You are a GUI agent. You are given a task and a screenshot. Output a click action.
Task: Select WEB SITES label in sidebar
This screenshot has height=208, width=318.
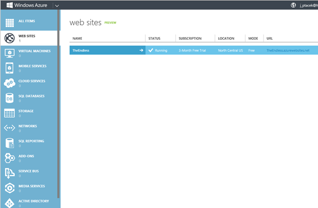click(x=27, y=36)
